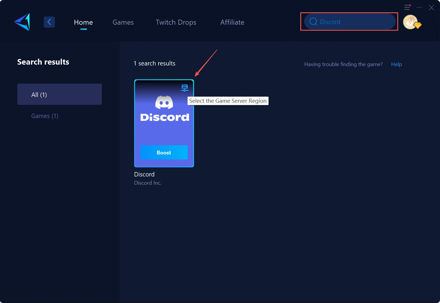
Task: Click the app logo in the top-left corner
Action: pyautogui.click(x=21, y=22)
